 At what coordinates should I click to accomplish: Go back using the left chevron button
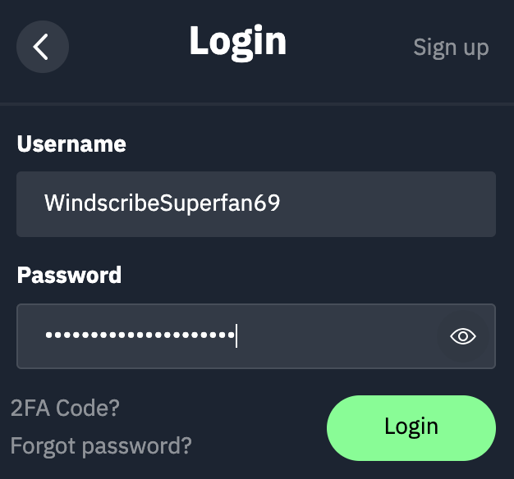click(41, 47)
